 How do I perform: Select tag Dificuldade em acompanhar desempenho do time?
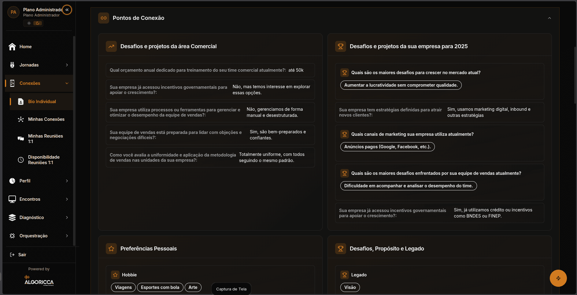(409, 186)
